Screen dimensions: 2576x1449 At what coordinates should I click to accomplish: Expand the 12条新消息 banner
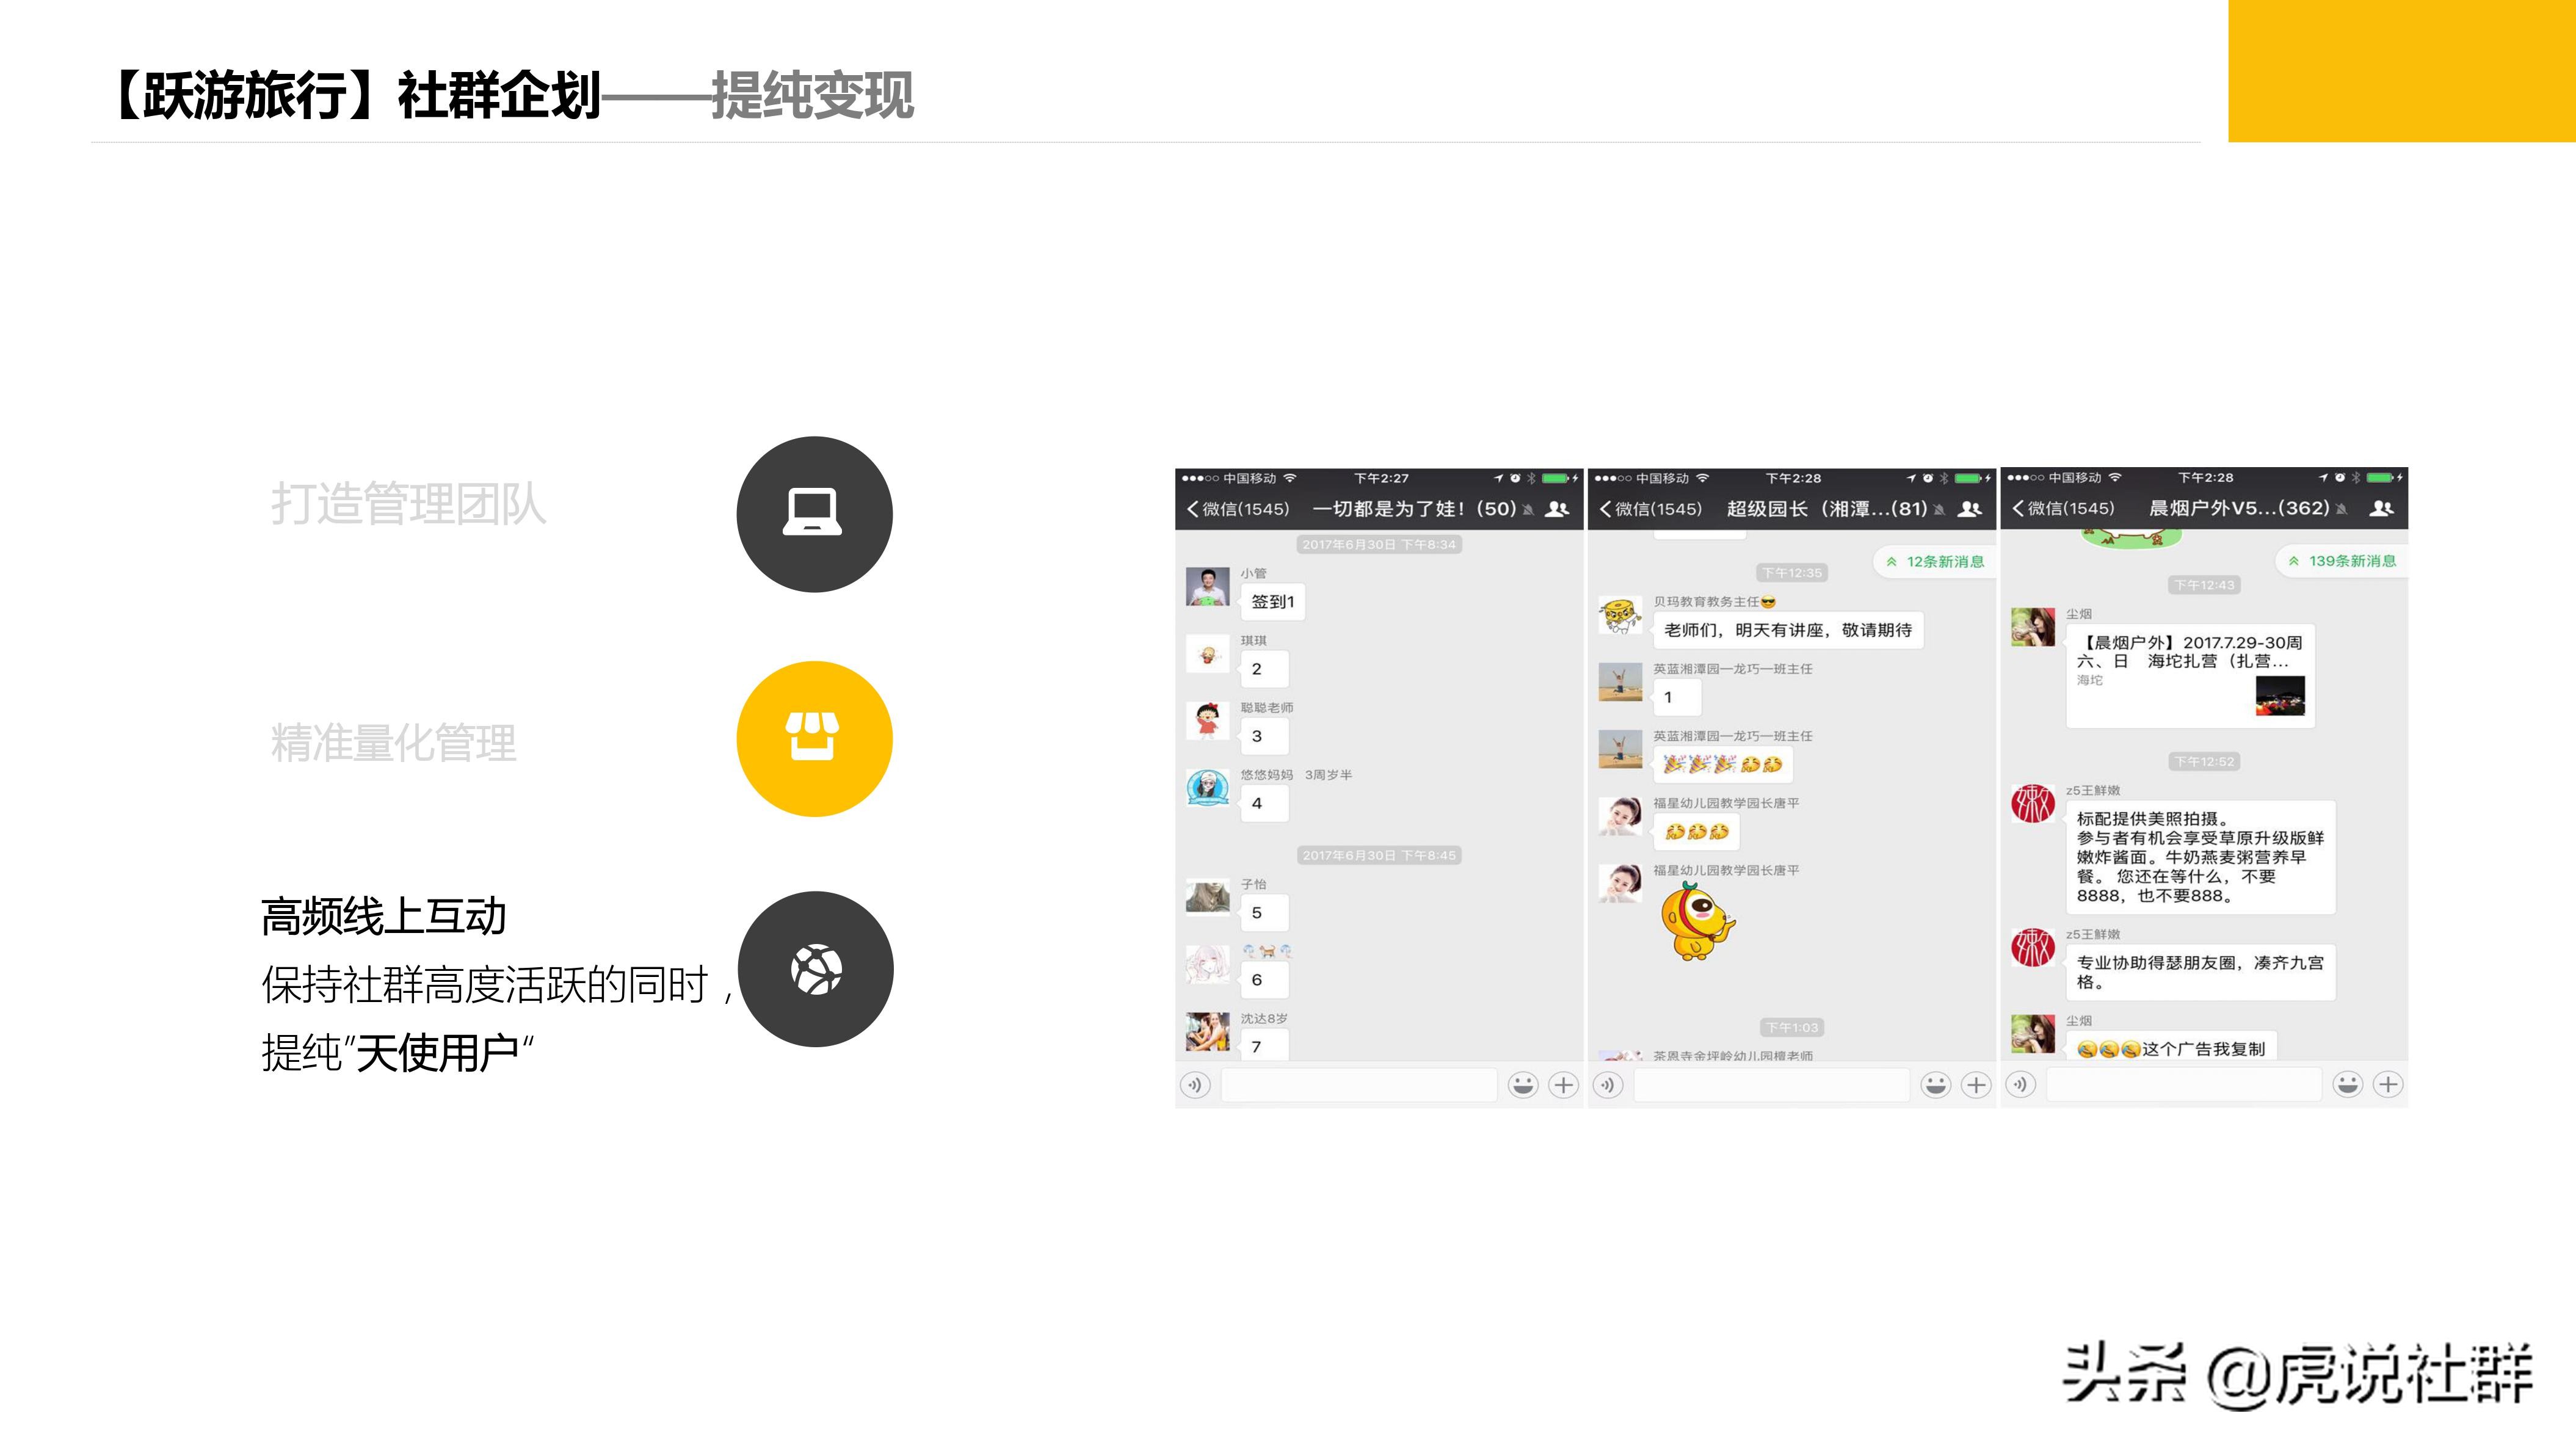pos(1936,562)
